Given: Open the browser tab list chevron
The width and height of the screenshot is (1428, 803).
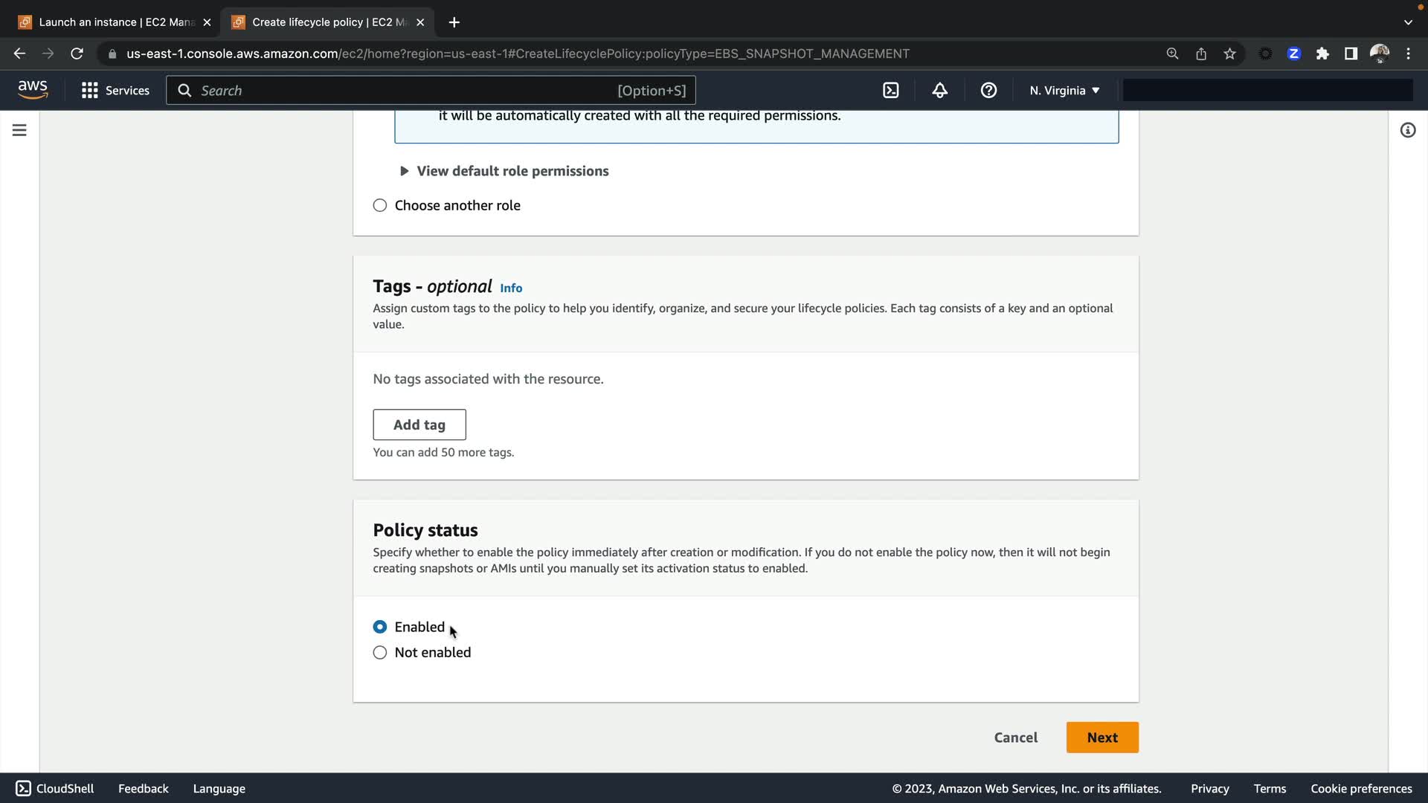Looking at the screenshot, I should 1407,22.
